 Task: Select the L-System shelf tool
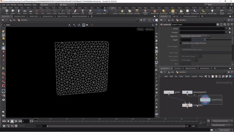[99, 11]
